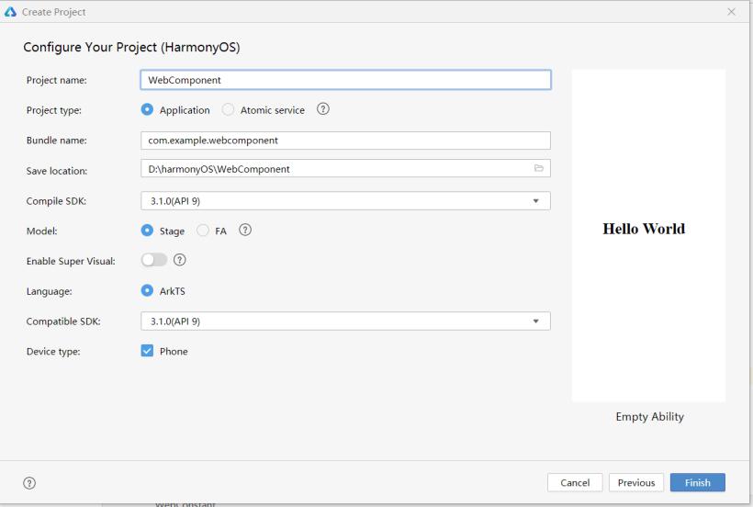This screenshot has height=507, width=753.
Task: Click Finish to create the project
Action: (698, 482)
